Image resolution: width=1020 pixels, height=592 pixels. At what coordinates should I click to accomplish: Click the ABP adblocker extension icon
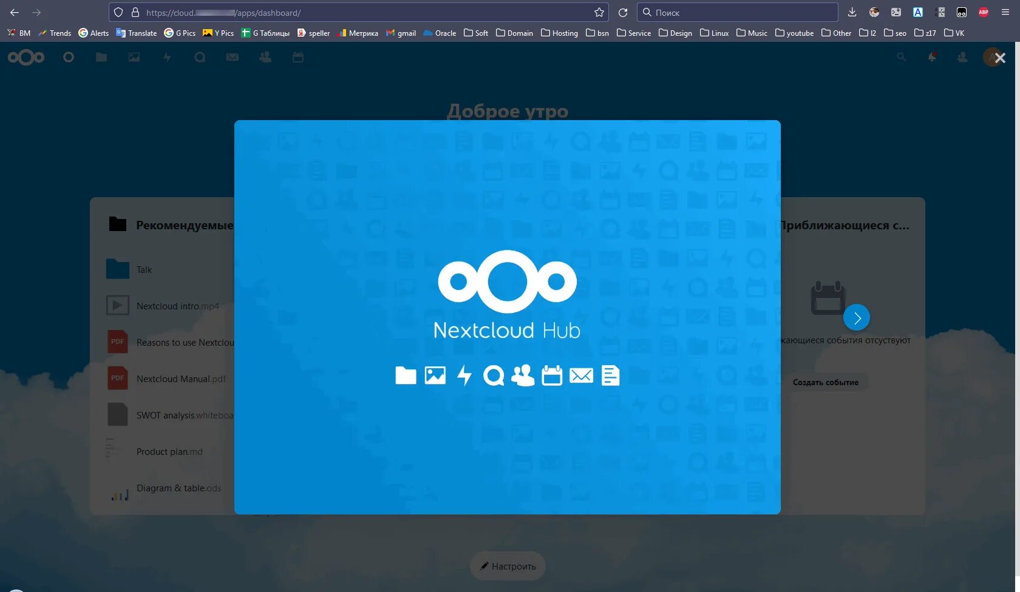(982, 12)
